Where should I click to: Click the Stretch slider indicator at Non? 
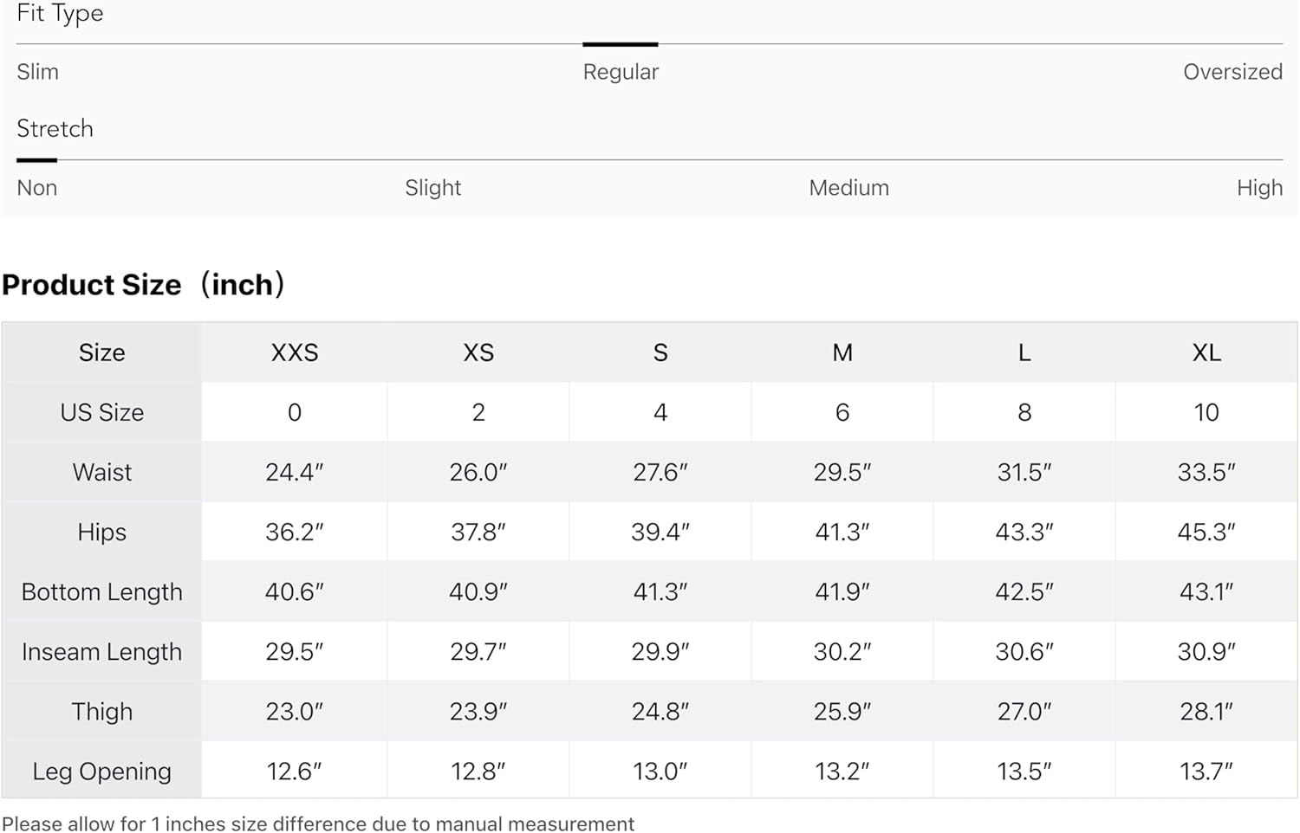[x=36, y=160]
